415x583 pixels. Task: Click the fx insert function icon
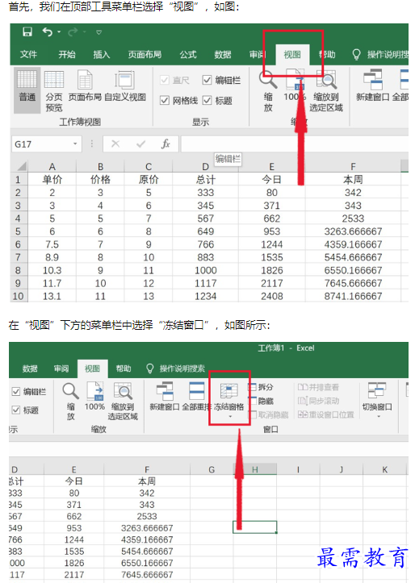(166, 144)
